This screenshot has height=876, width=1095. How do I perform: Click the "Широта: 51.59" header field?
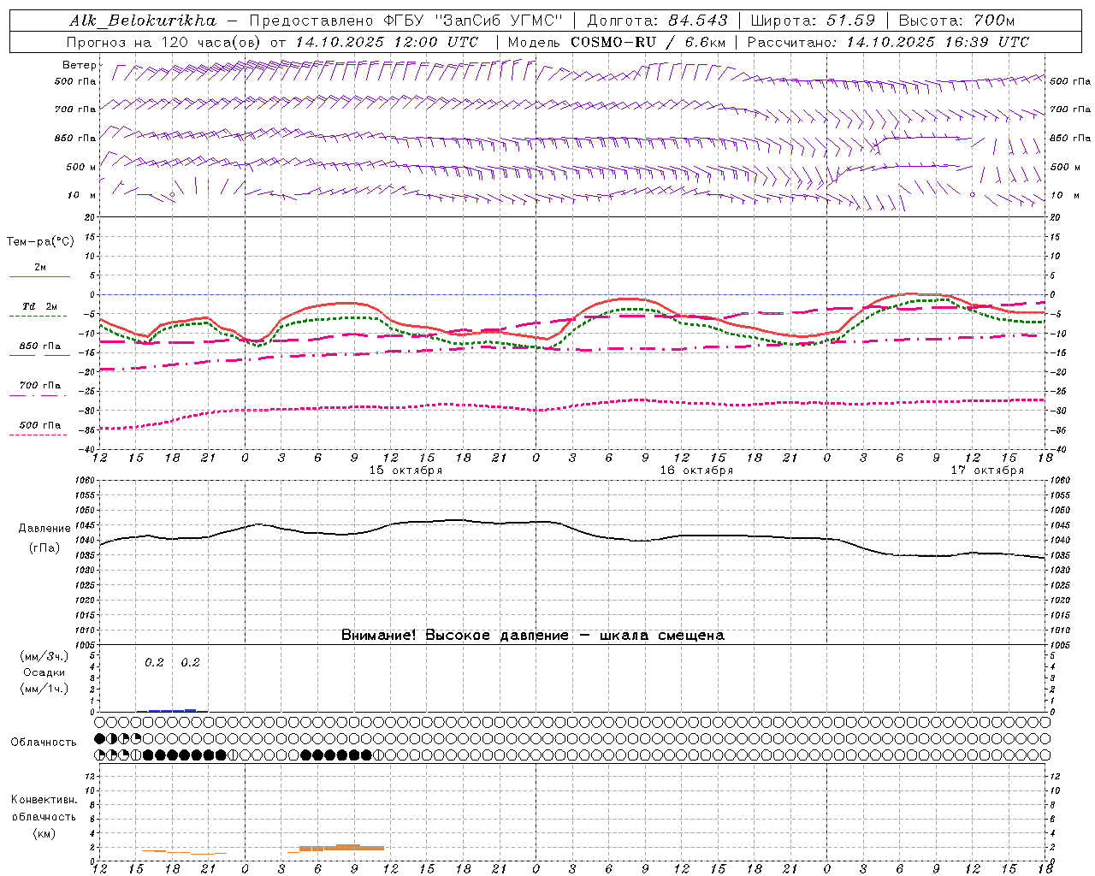[x=813, y=21]
